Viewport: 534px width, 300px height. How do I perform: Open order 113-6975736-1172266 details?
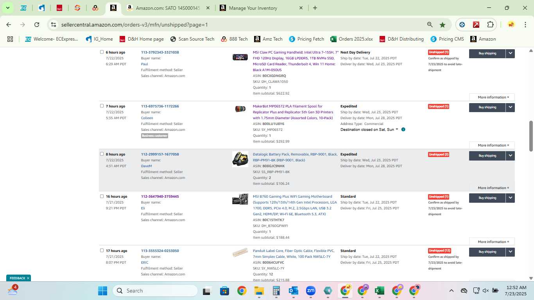pos(160,106)
